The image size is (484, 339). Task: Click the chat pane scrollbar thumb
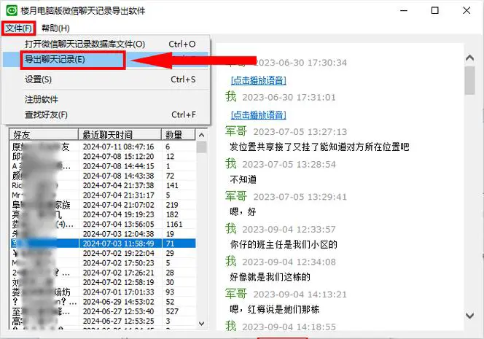(x=469, y=81)
